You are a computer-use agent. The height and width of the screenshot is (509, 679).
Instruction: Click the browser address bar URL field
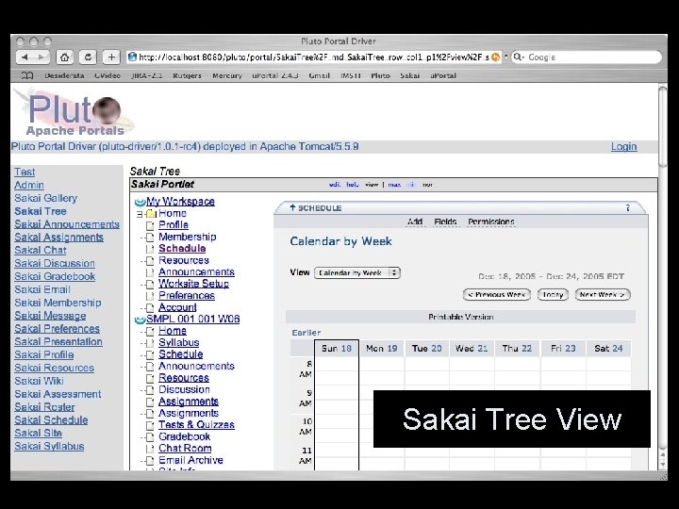click(x=314, y=57)
